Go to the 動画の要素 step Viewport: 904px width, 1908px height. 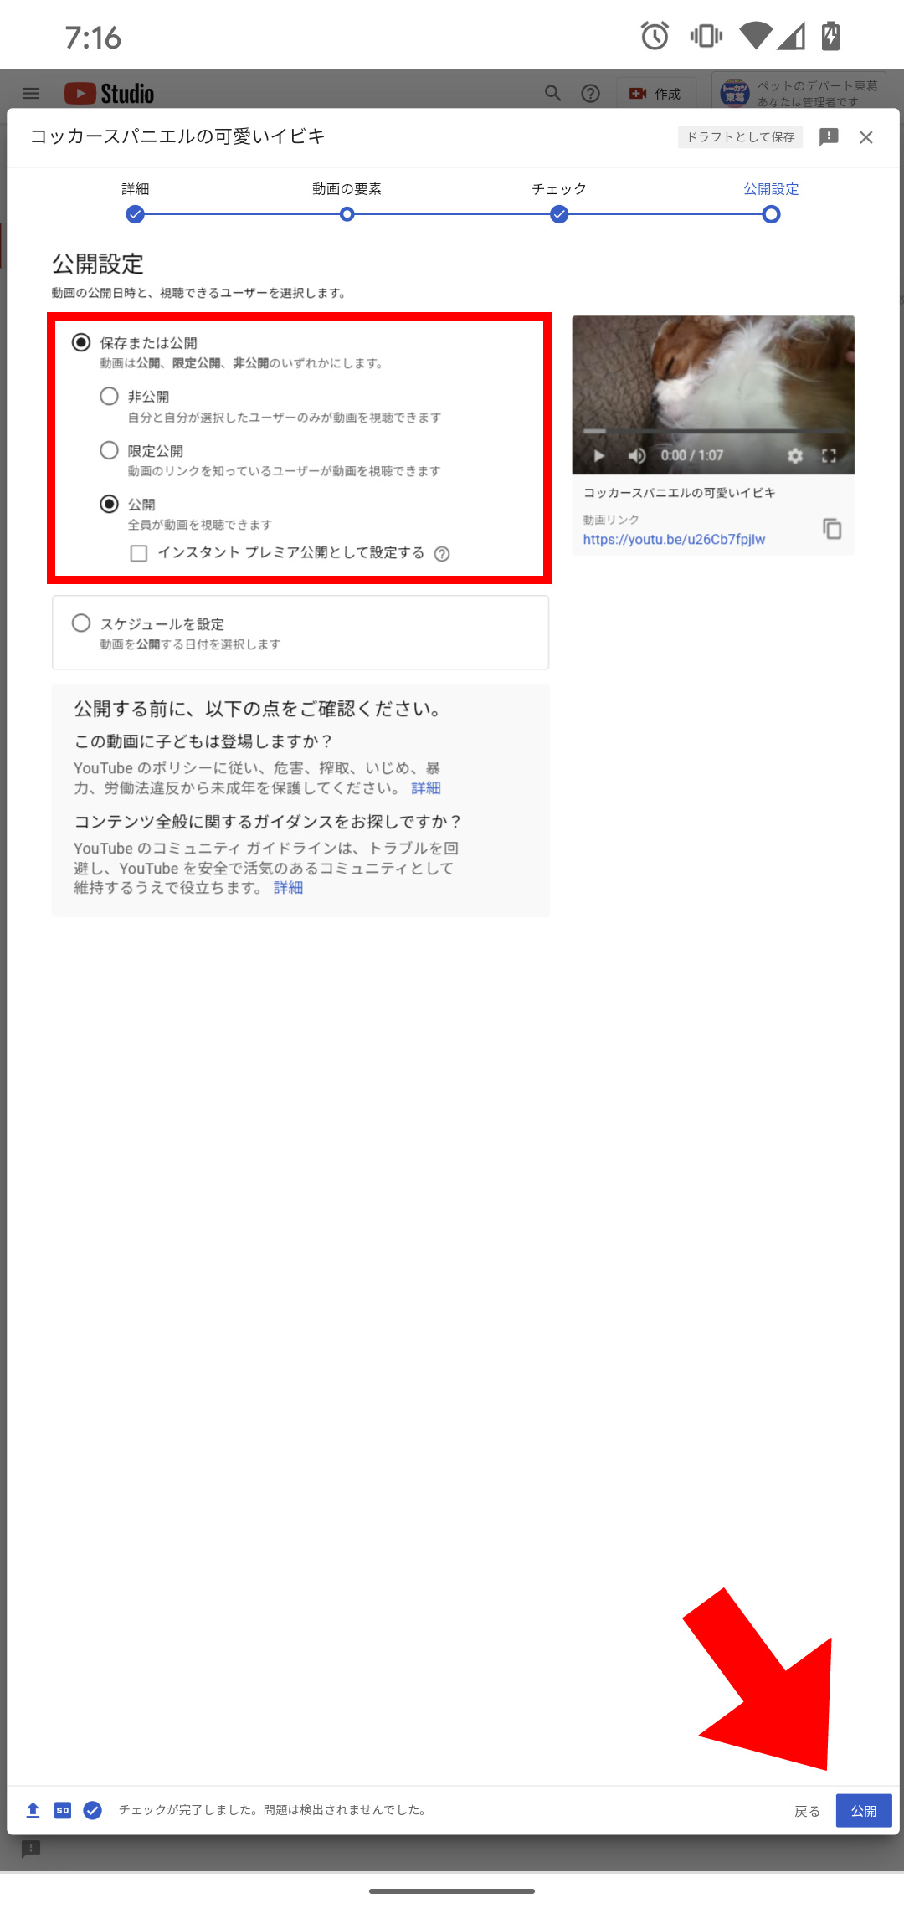347,214
